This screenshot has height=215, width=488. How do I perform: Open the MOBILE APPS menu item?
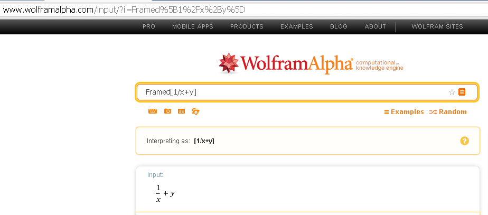click(x=193, y=27)
